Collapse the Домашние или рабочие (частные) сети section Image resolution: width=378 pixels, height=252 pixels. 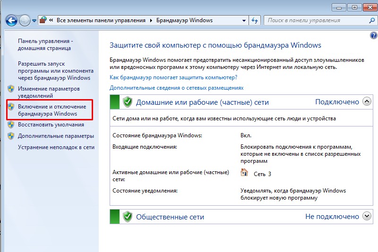click(x=367, y=101)
